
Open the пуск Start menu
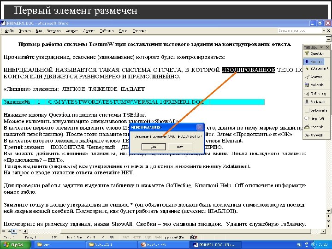tap(15, 245)
